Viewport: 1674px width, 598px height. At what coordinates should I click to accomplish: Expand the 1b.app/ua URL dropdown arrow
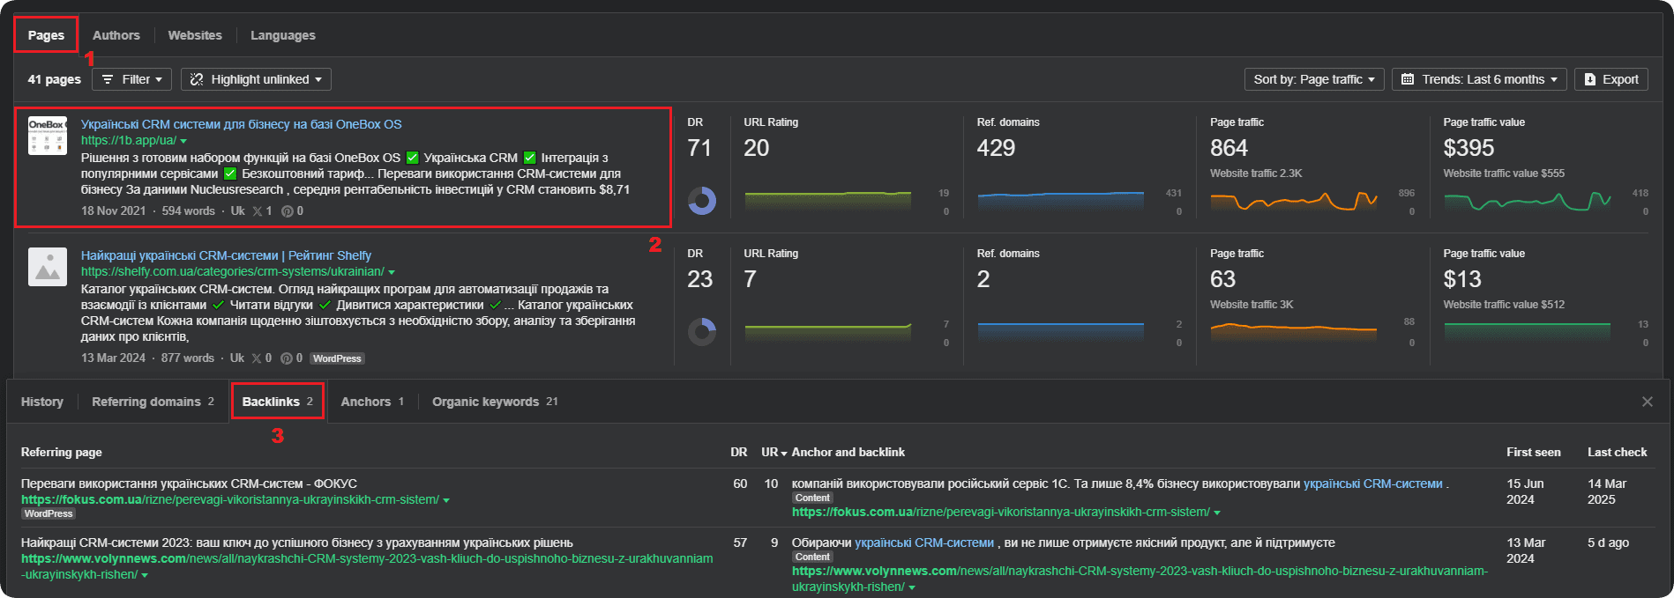(x=183, y=141)
